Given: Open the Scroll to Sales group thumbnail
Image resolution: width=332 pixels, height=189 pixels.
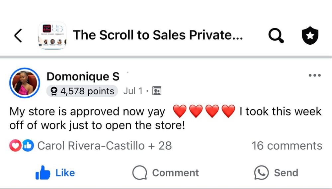Looking at the screenshot, I should [x=52, y=35].
